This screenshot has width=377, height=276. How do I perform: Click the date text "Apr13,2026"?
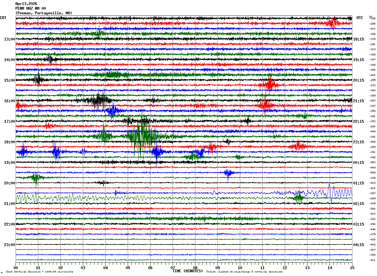coord(26,4)
